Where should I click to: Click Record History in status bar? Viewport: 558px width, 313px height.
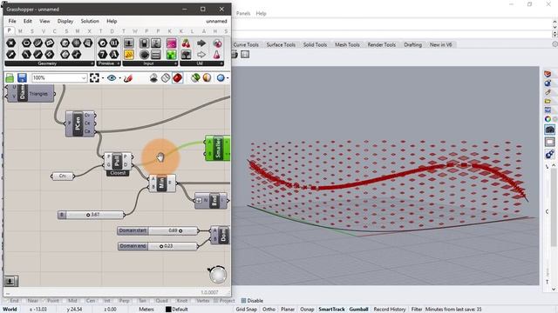(390, 310)
